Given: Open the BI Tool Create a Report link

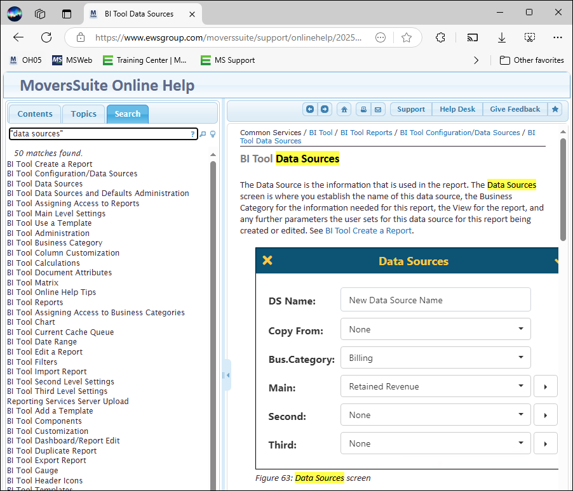Looking at the screenshot, I should pyautogui.click(x=368, y=231).
